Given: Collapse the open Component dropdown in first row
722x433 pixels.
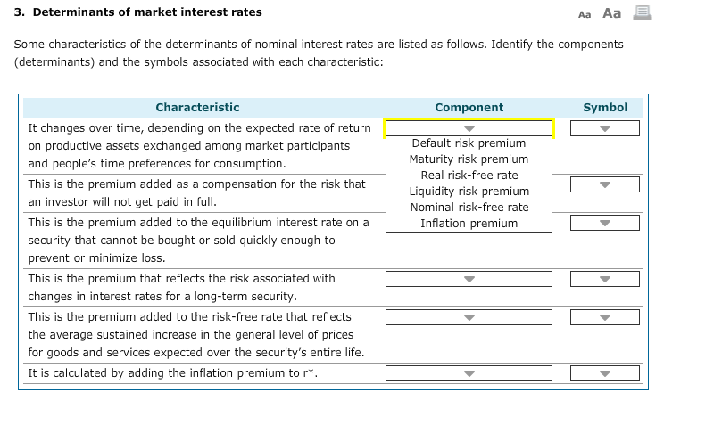Looking at the screenshot, I should [x=469, y=128].
